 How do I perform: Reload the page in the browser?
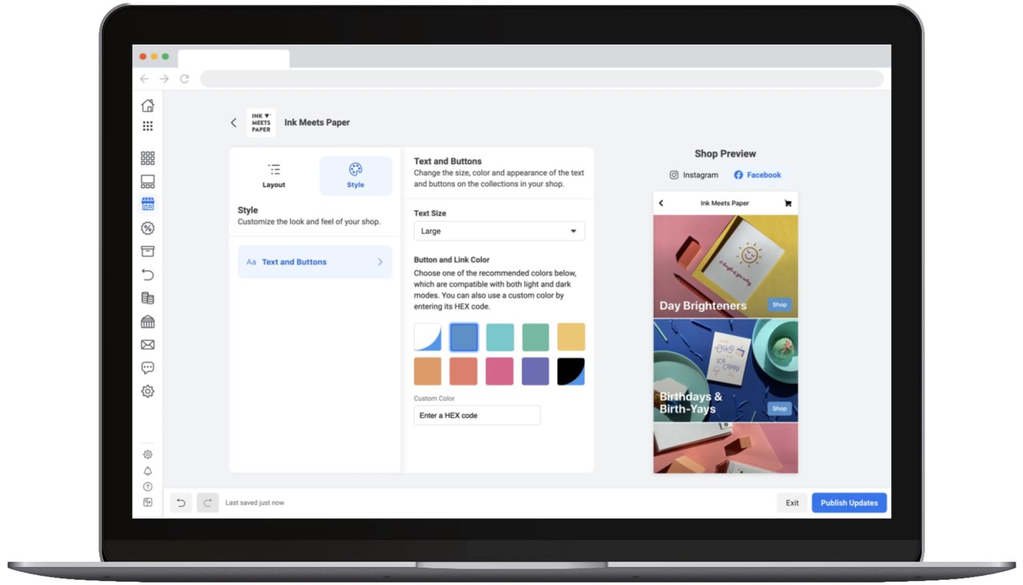pyautogui.click(x=184, y=79)
